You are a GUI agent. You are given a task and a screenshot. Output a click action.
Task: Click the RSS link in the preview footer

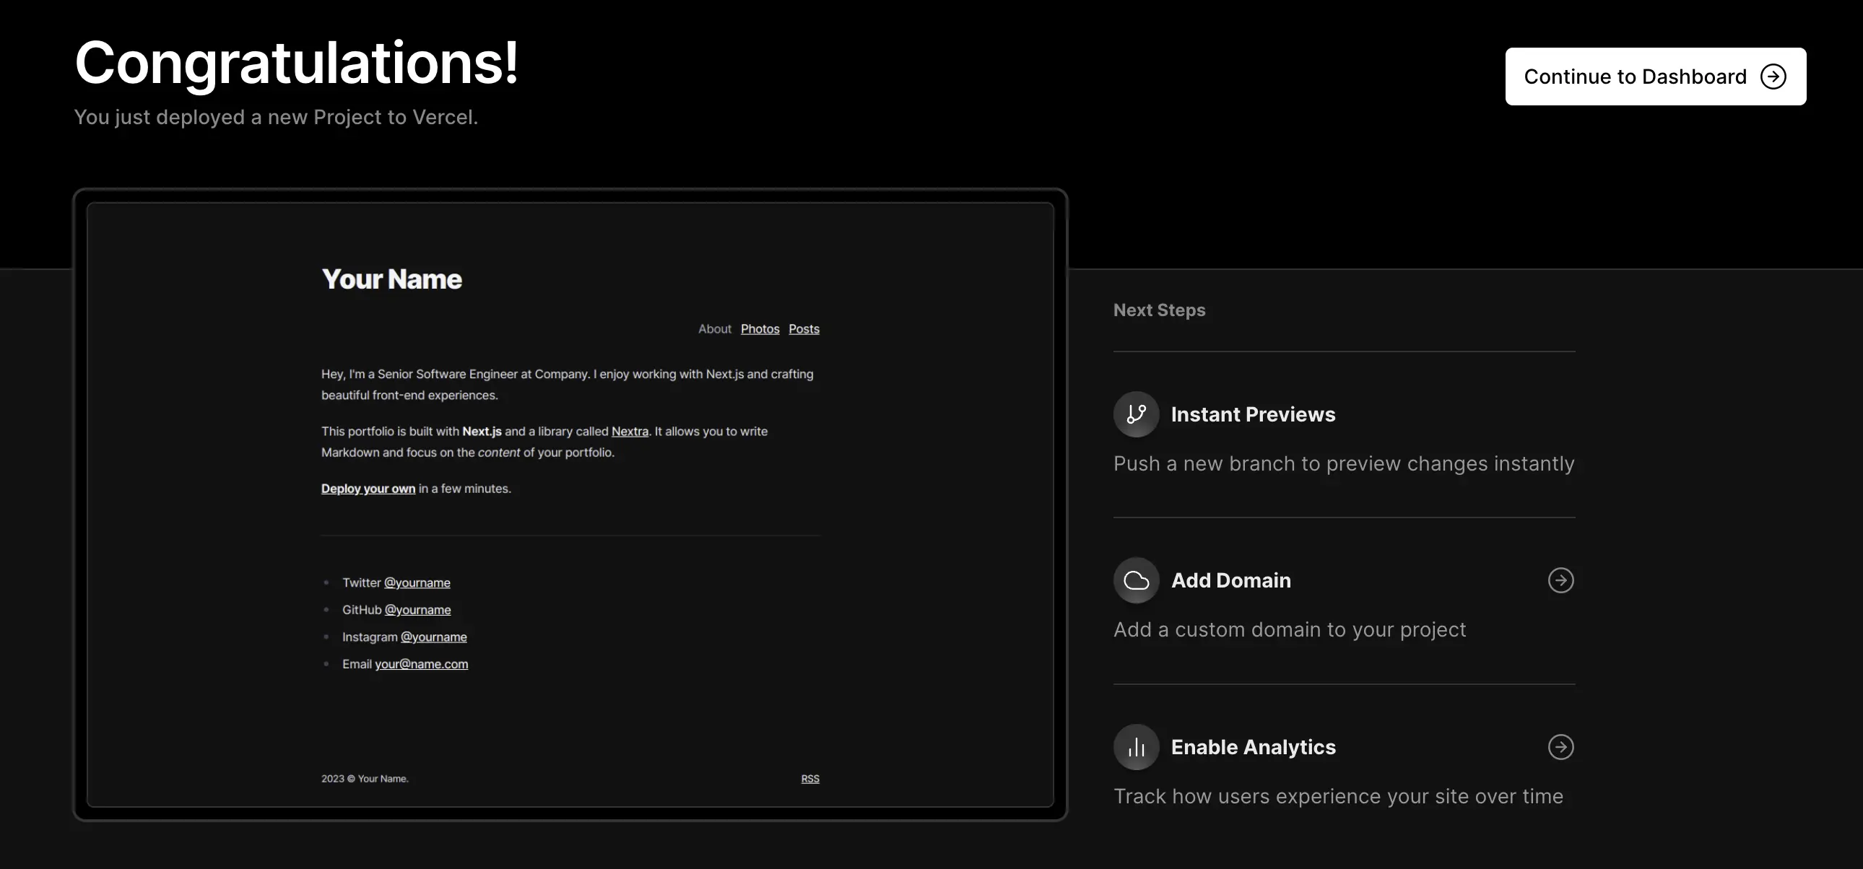(x=809, y=779)
